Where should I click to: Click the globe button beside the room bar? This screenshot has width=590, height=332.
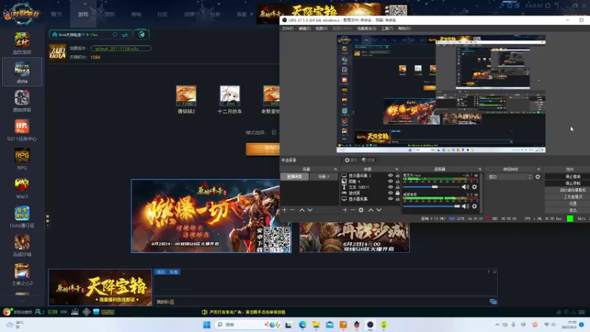point(142,35)
